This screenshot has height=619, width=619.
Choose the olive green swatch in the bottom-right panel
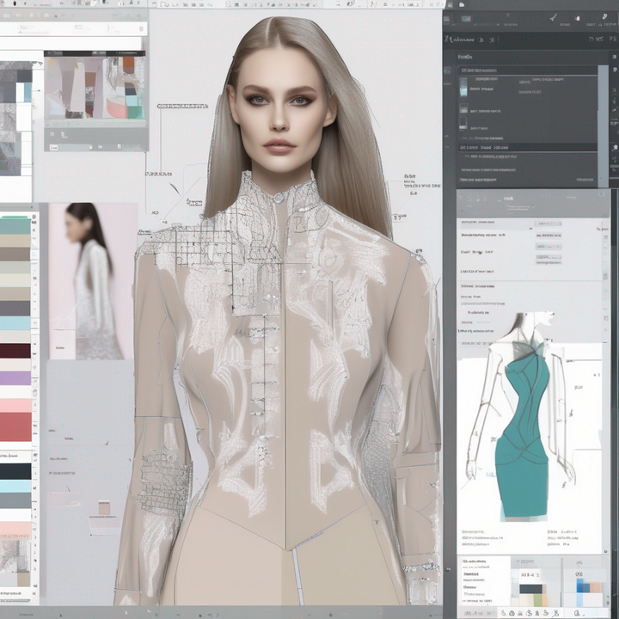pos(539,600)
